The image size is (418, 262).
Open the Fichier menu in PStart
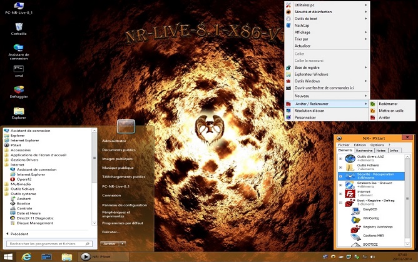coord(344,145)
